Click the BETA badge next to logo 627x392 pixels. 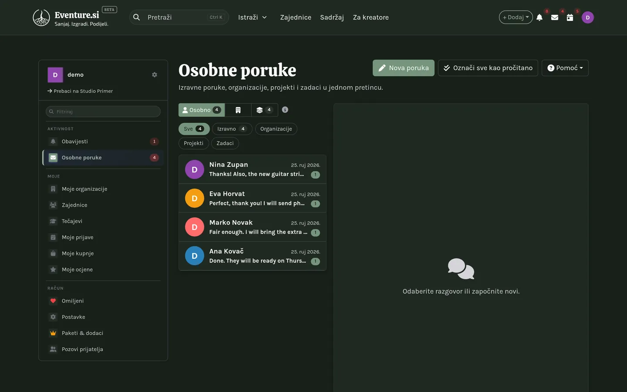point(109,10)
